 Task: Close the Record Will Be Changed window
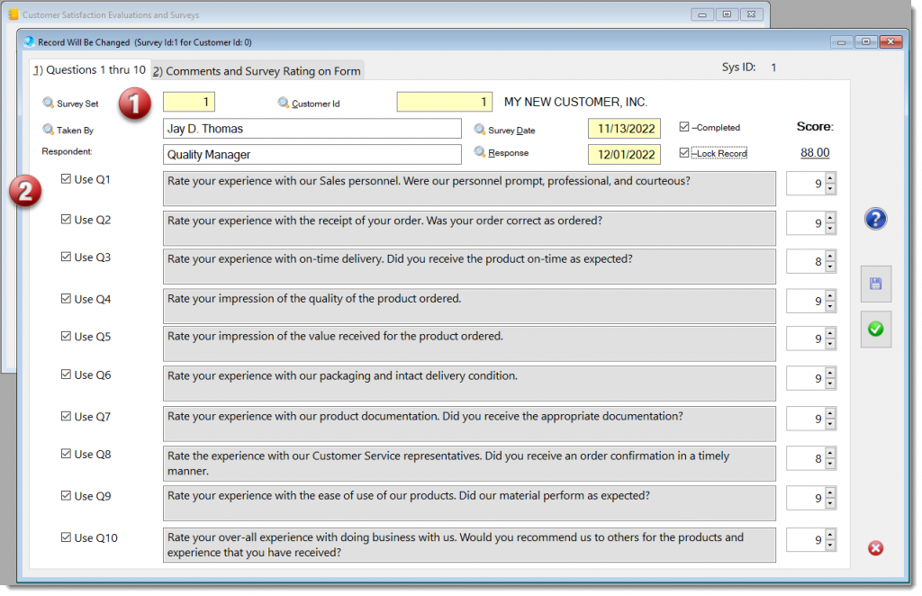tap(890, 41)
